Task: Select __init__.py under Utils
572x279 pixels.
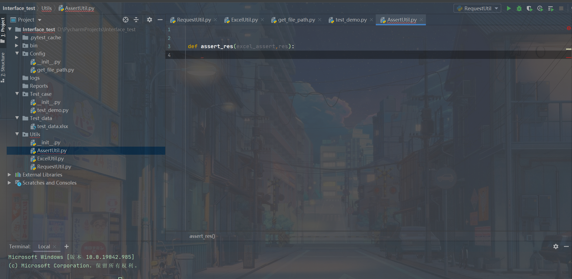Action: click(x=49, y=142)
